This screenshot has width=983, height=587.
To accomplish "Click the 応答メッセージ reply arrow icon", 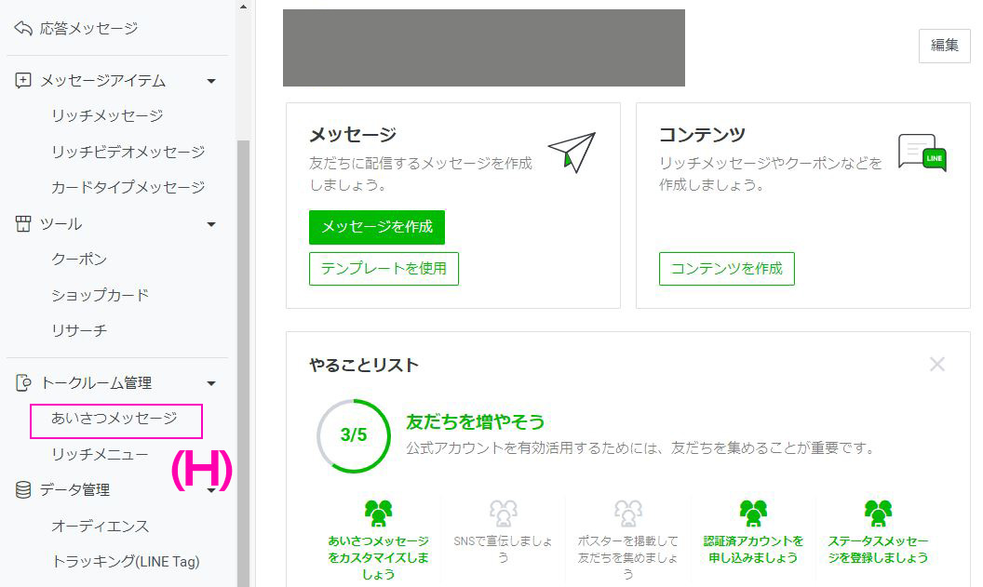I will [x=23, y=28].
